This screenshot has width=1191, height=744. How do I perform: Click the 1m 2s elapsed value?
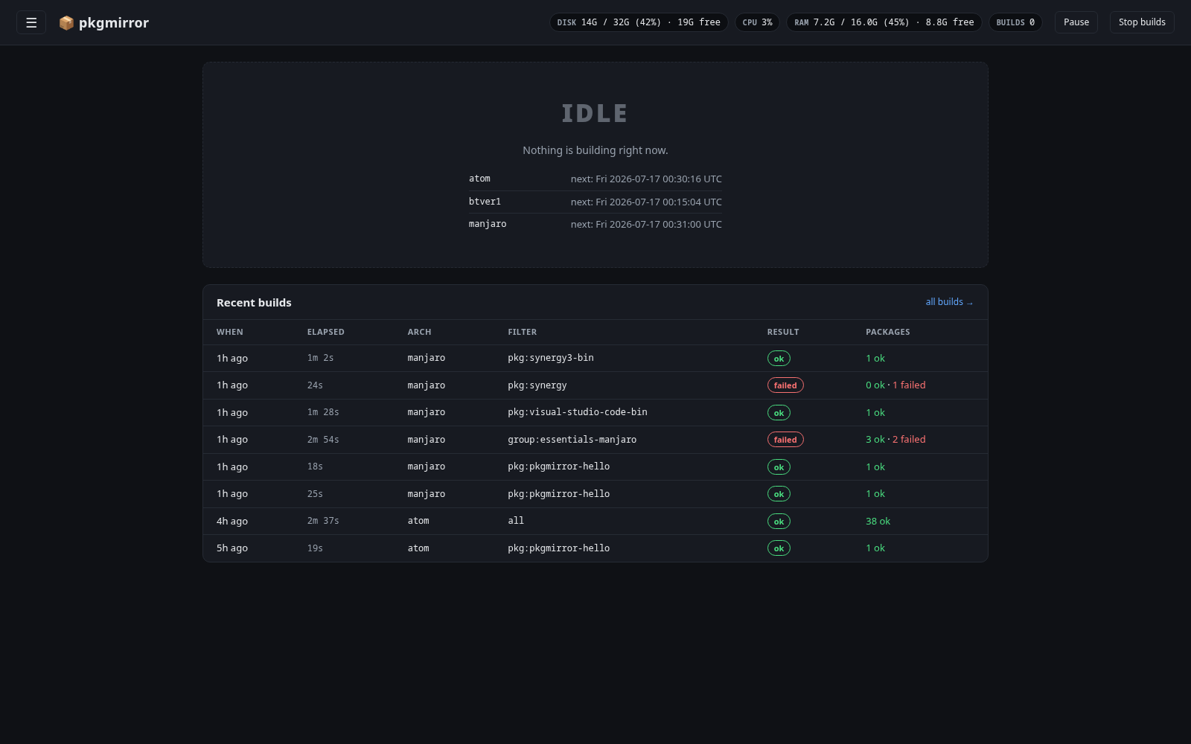(320, 358)
